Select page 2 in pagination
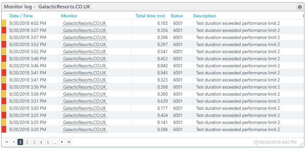The image size is (306, 150). click(x=27, y=142)
